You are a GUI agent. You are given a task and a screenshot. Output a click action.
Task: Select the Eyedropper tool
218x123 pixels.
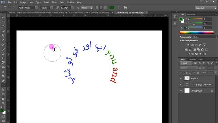(x=3, y=40)
